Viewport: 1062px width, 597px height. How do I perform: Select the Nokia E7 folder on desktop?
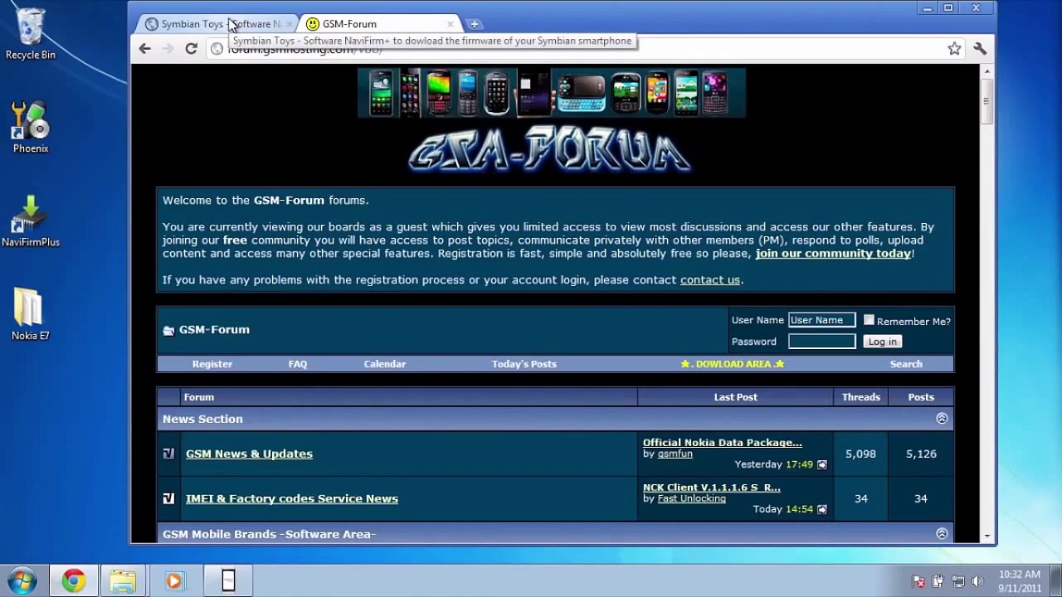click(x=31, y=314)
